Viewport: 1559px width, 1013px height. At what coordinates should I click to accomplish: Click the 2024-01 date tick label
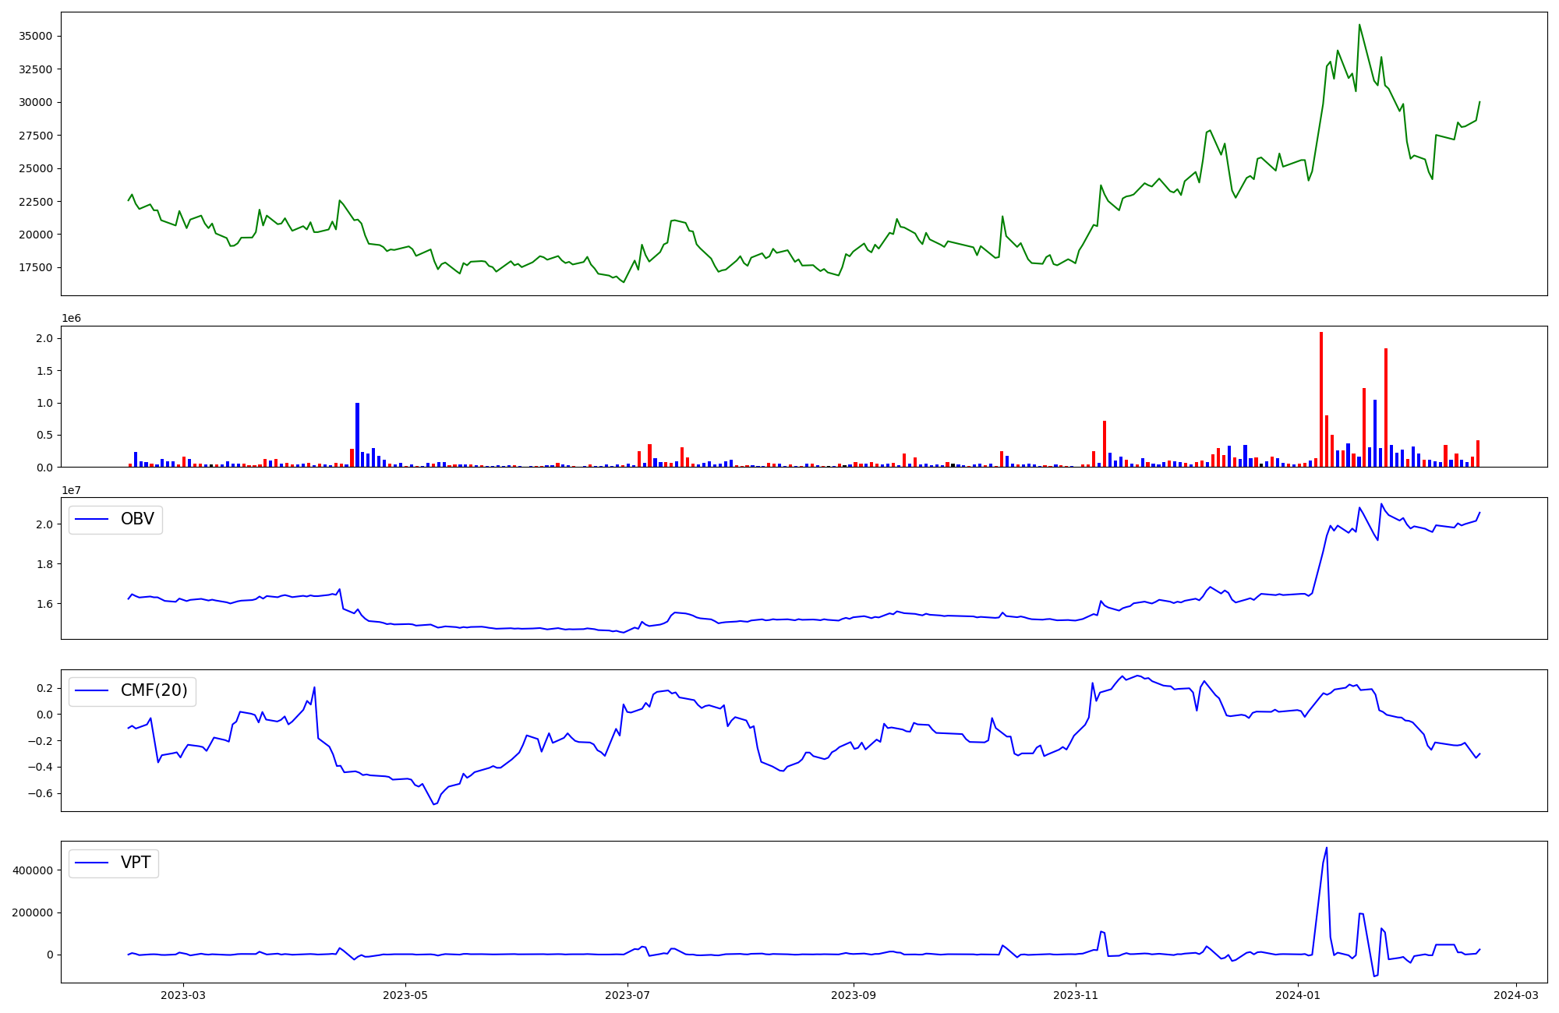point(1298,995)
